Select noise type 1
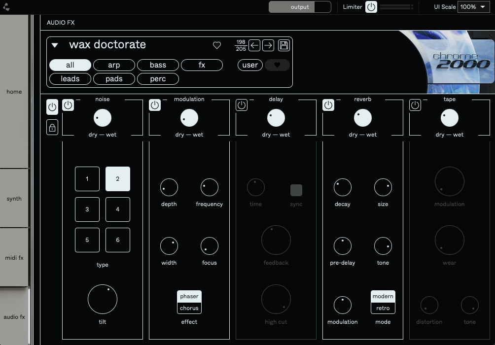The width and height of the screenshot is (495, 345). [87, 179]
